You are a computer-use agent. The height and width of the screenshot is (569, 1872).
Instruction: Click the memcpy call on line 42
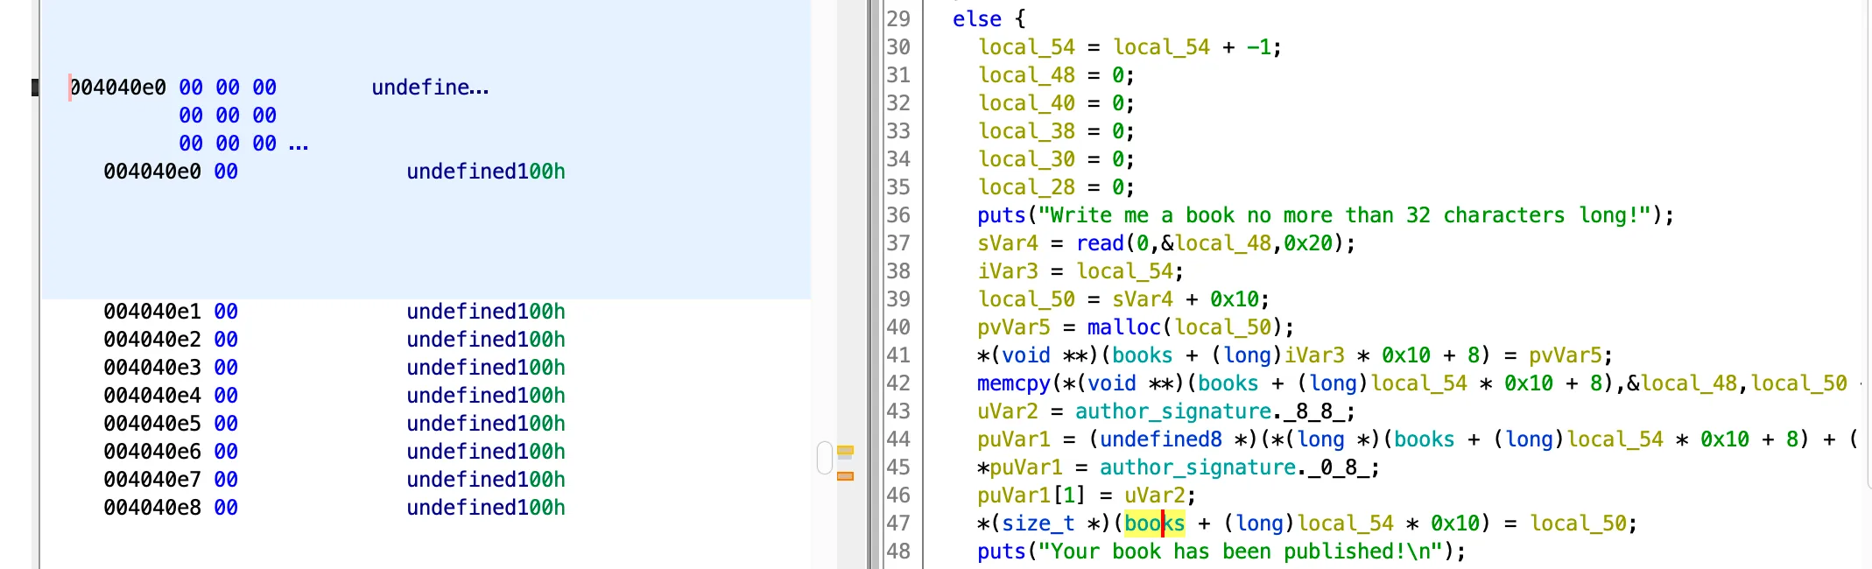pyautogui.click(x=1013, y=383)
